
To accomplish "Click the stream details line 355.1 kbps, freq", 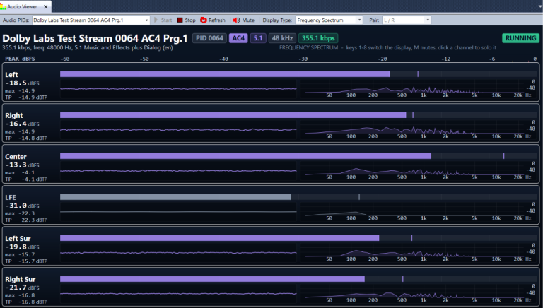I will click(x=88, y=48).
